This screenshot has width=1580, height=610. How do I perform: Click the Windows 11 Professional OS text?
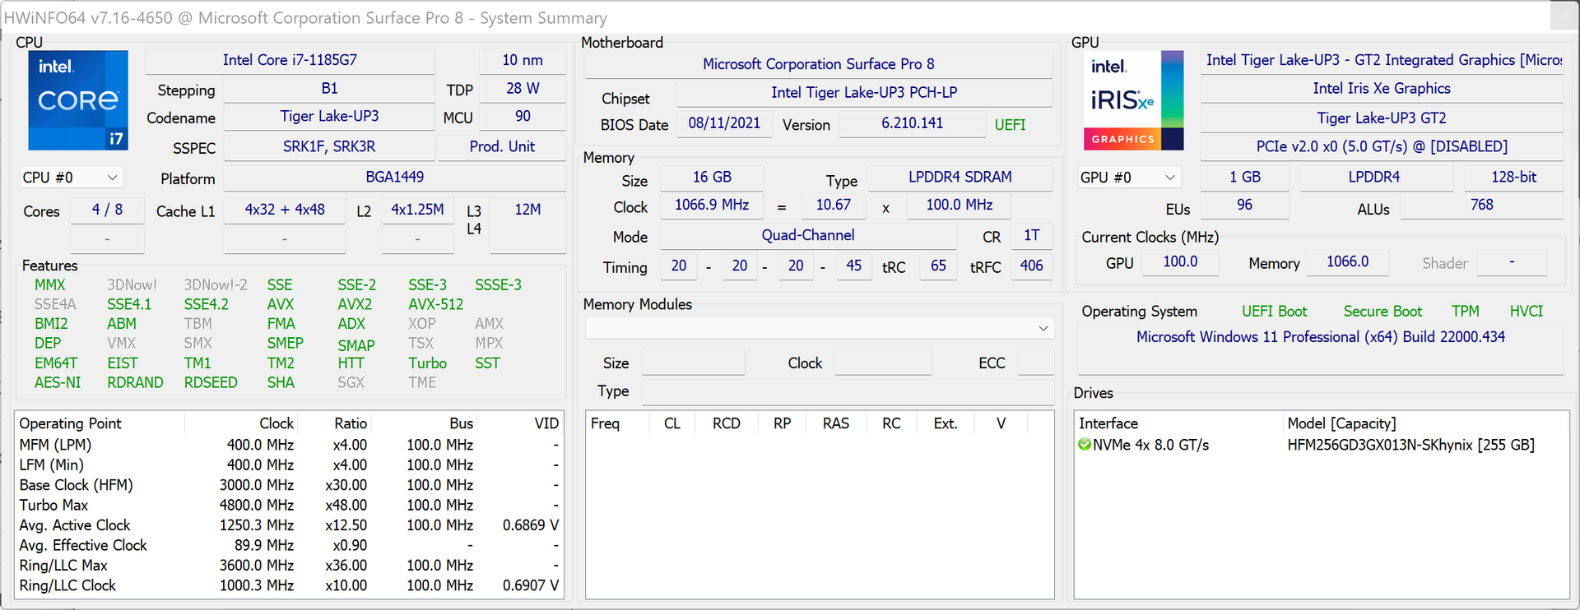(1320, 337)
